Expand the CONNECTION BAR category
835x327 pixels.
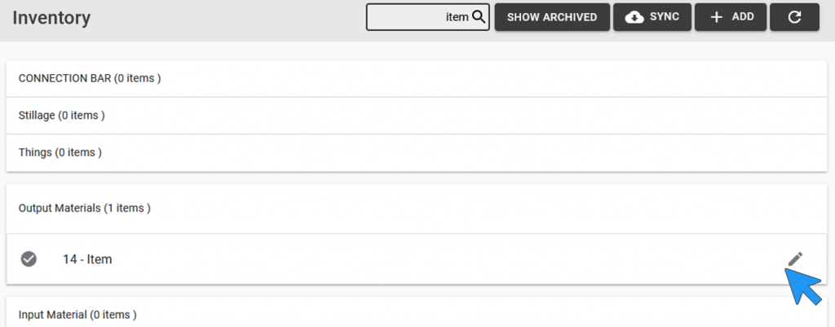tap(417, 78)
